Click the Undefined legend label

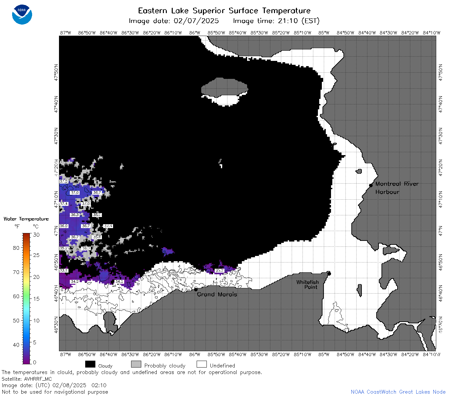coord(223,366)
